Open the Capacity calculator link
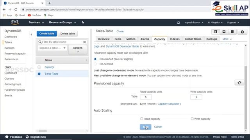 [168, 104]
